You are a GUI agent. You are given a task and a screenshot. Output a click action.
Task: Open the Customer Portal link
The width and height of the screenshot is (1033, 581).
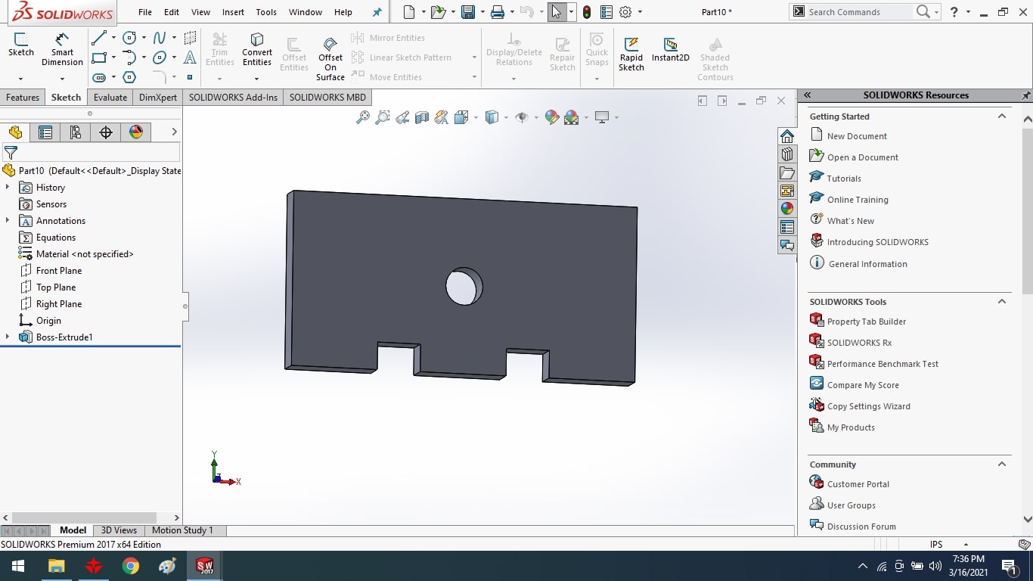pos(858,484)
